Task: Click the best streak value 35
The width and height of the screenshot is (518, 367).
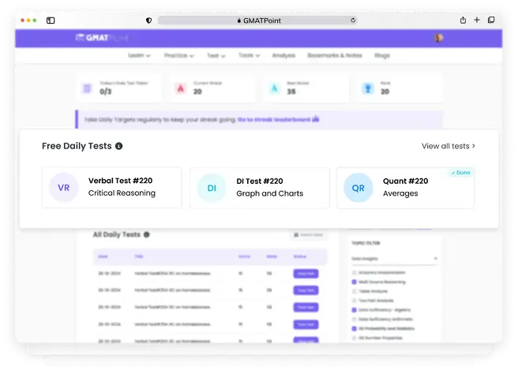Action: click(291, 92)
